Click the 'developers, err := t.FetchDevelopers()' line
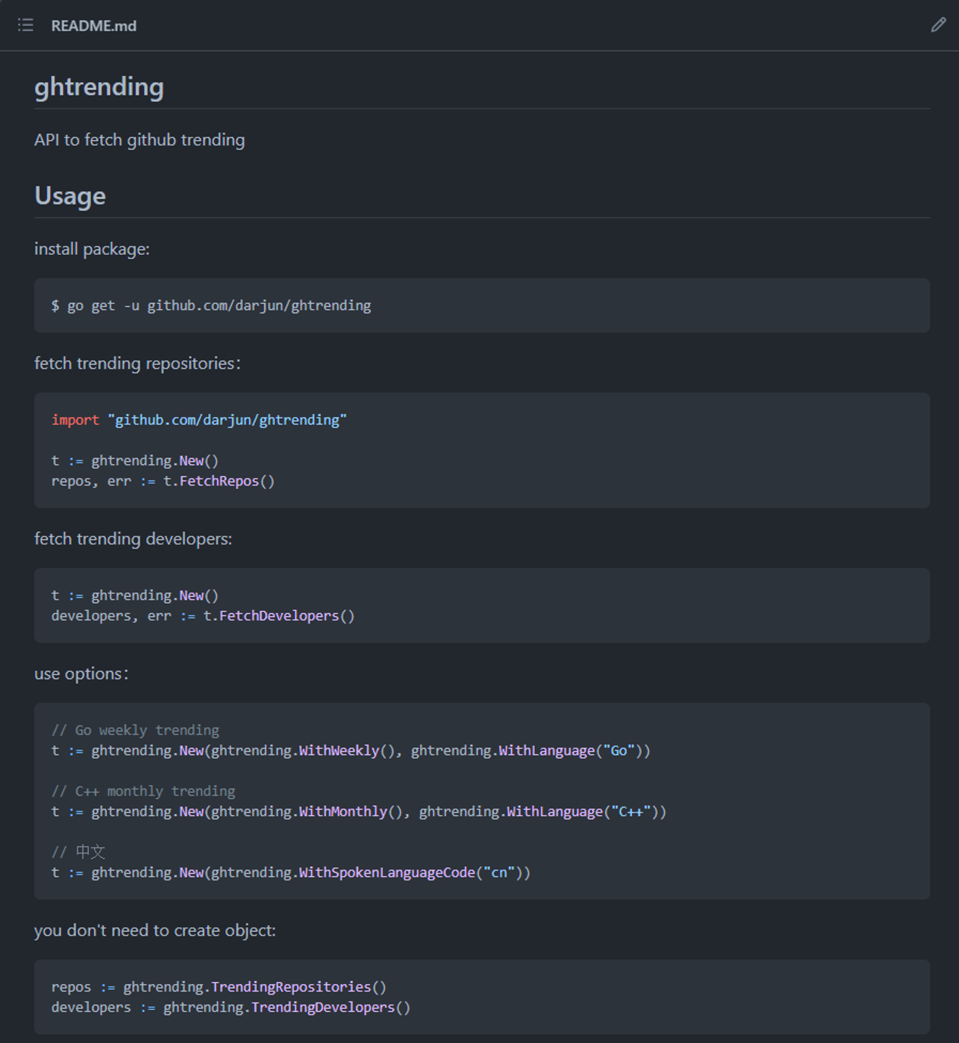 (203, 616)
